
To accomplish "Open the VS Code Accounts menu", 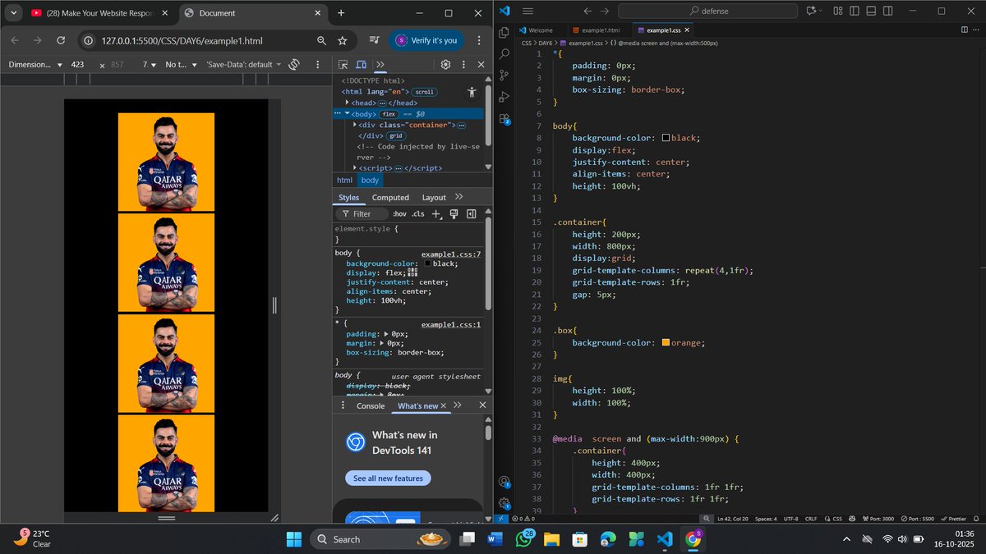I will pyautogui.click(x=505, y=482).
